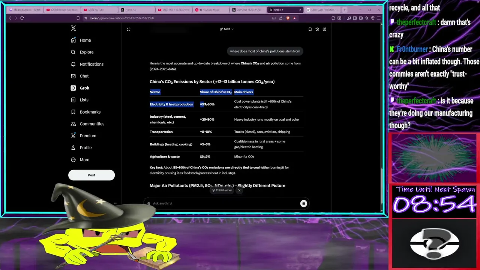480x270 pixels.
Task: Open Lists in the sidebar
Action: tap(79, 100)
